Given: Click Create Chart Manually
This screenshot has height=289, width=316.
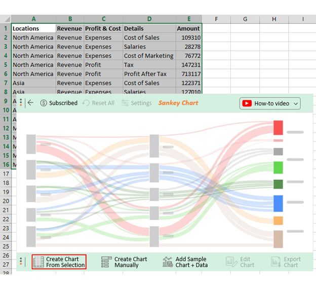Looking at the screenshot, I should pos(124,262).
